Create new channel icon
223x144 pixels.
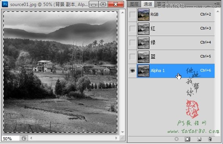[199, 139]
